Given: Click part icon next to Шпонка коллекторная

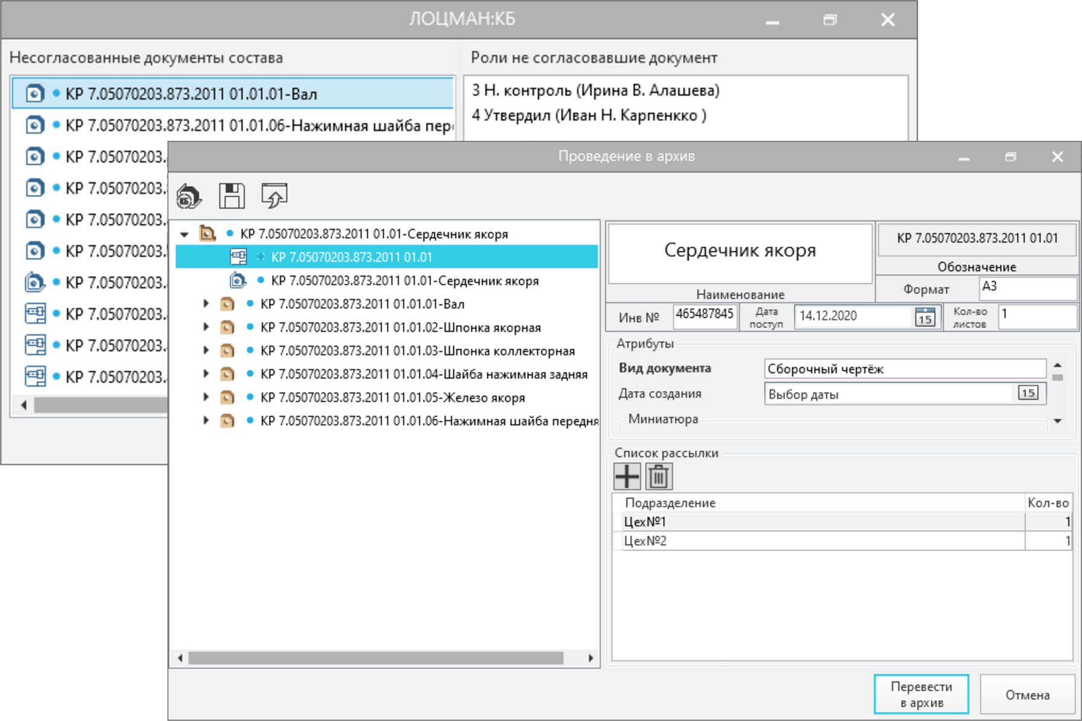Looking at the screenshot, I should [227, 351].
